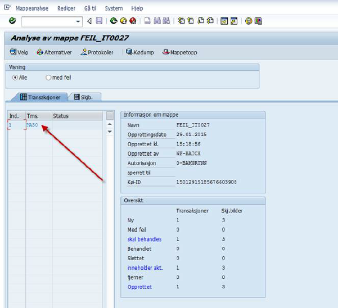Click the table settings square above scrollbar
Viewport: 338px width, 308px height.
110,116
